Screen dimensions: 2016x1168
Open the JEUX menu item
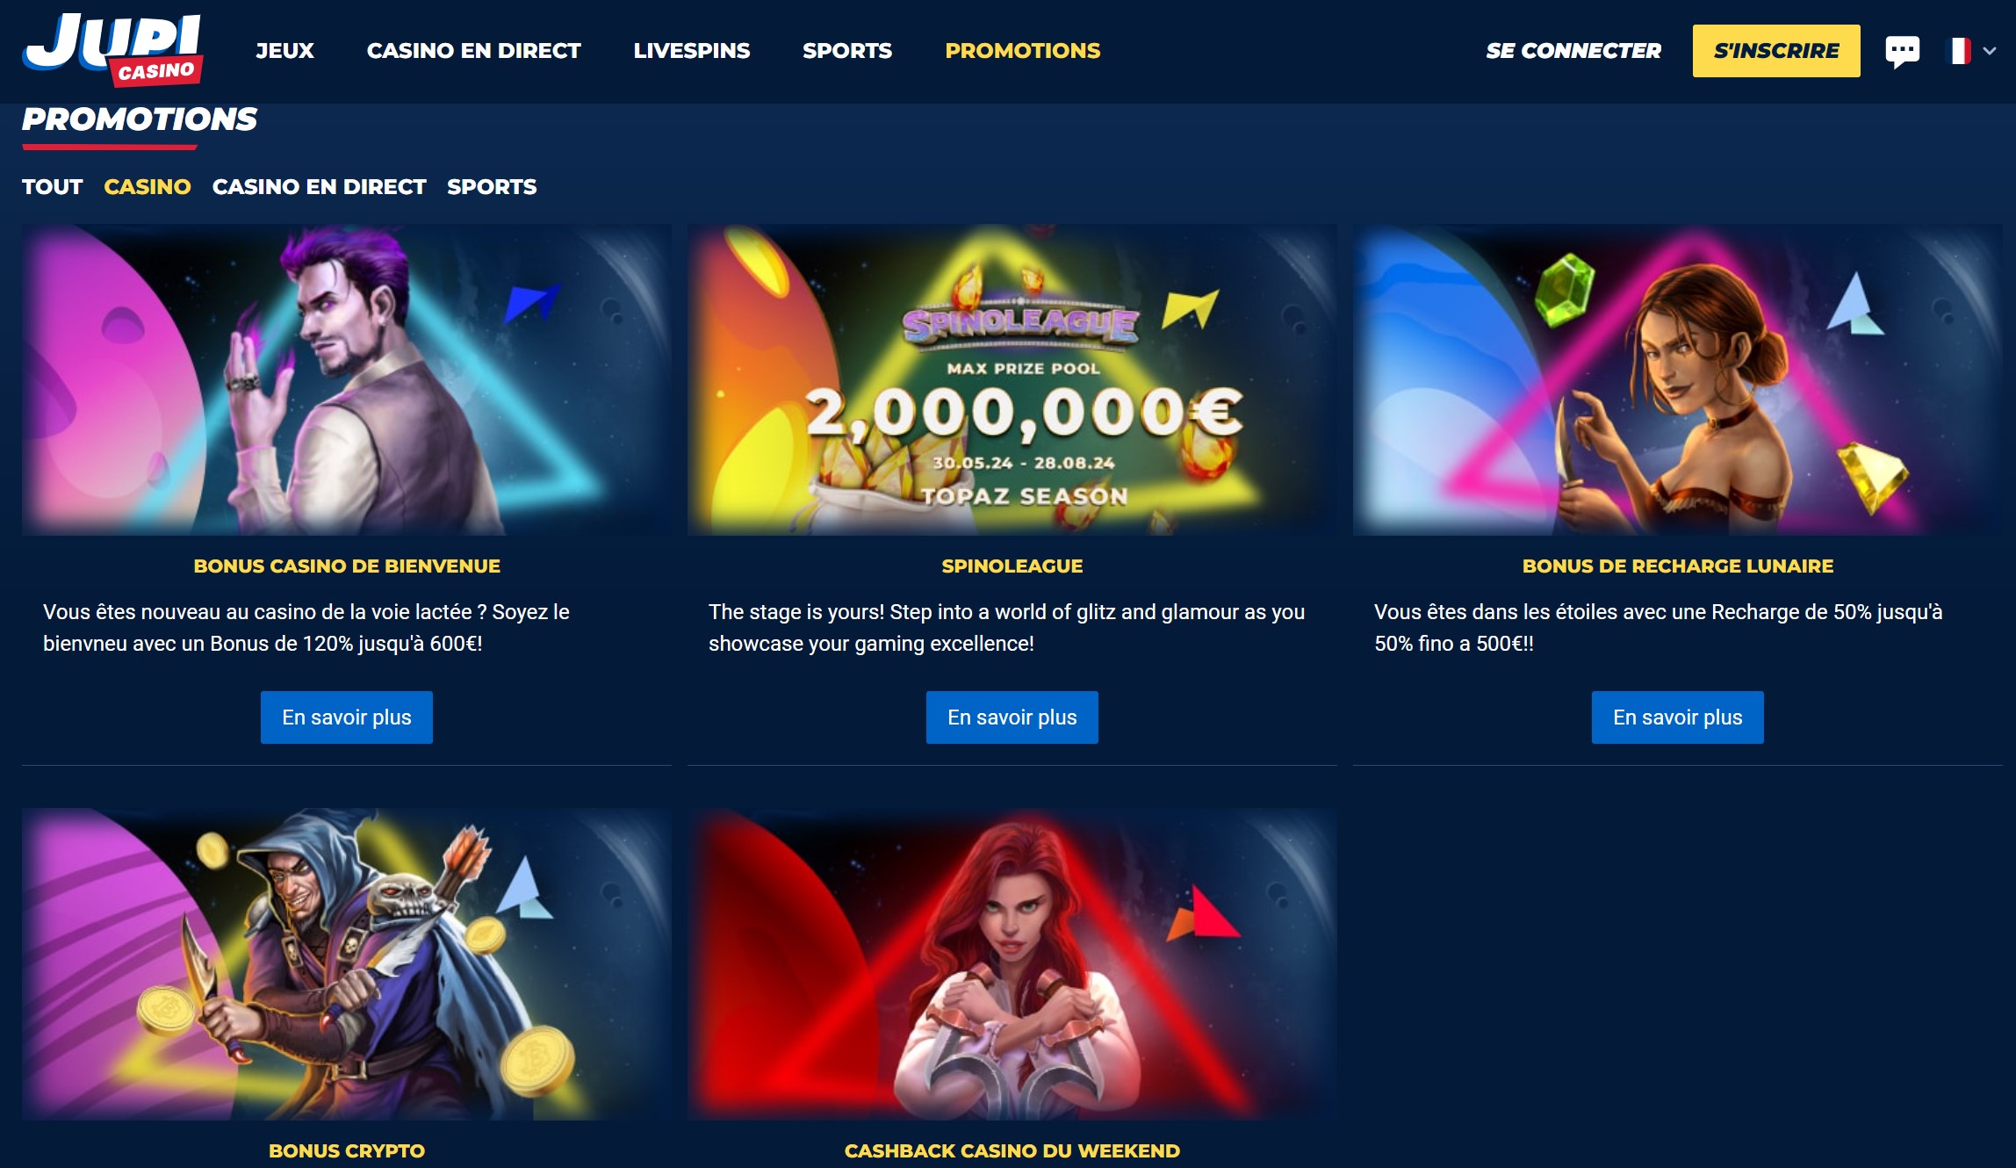point(284,51)
